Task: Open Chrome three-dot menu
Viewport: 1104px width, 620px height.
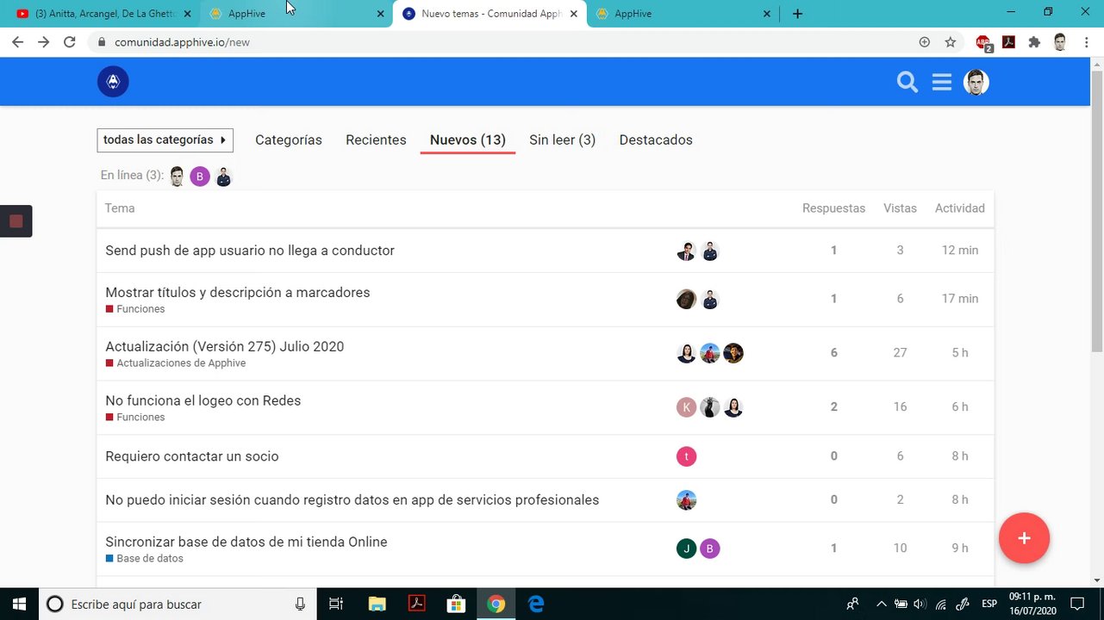Action: (1086, 41)
